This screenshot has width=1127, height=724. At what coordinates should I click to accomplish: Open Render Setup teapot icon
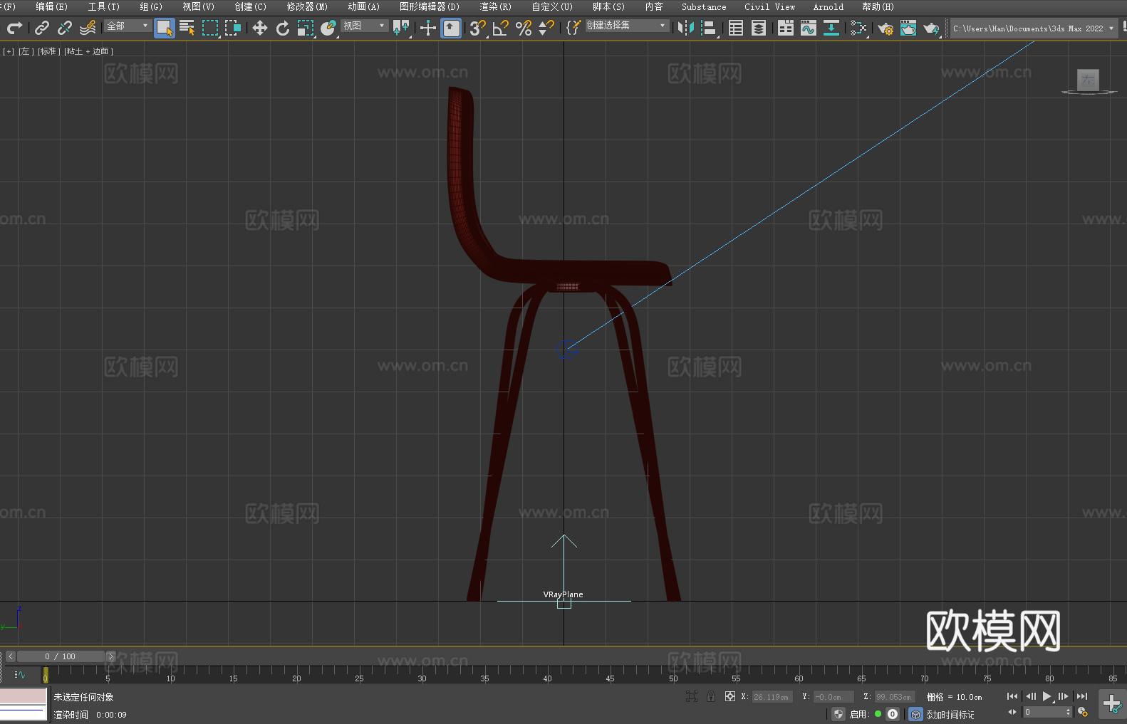pyautogui.click(x=885, y=28)
